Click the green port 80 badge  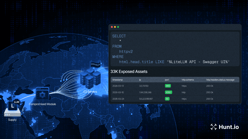click(167, 99)
